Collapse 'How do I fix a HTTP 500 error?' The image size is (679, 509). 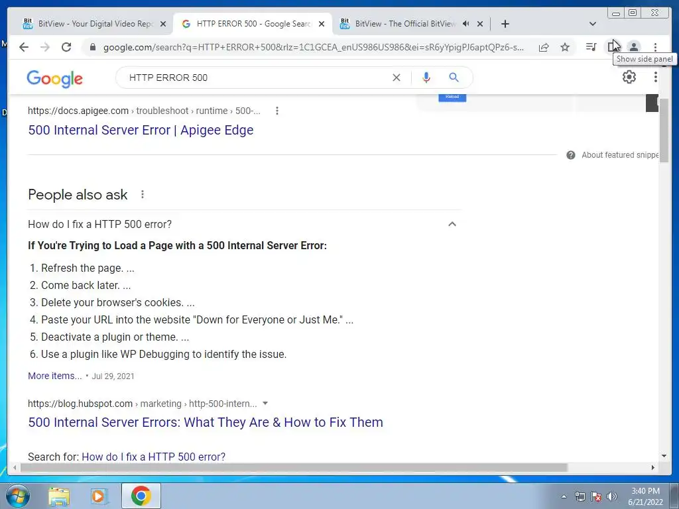(452, 224)
